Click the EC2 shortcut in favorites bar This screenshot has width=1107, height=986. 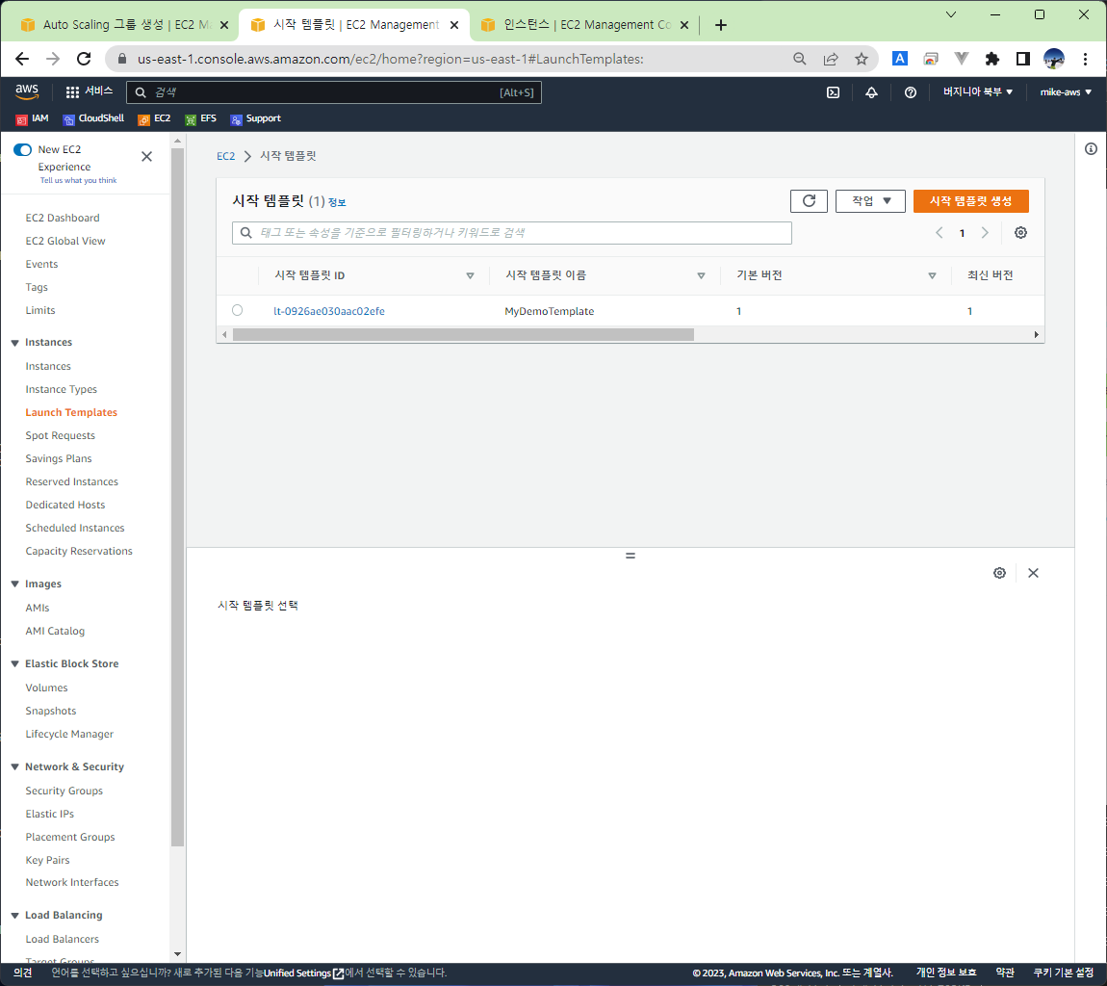tap(155, 118)
